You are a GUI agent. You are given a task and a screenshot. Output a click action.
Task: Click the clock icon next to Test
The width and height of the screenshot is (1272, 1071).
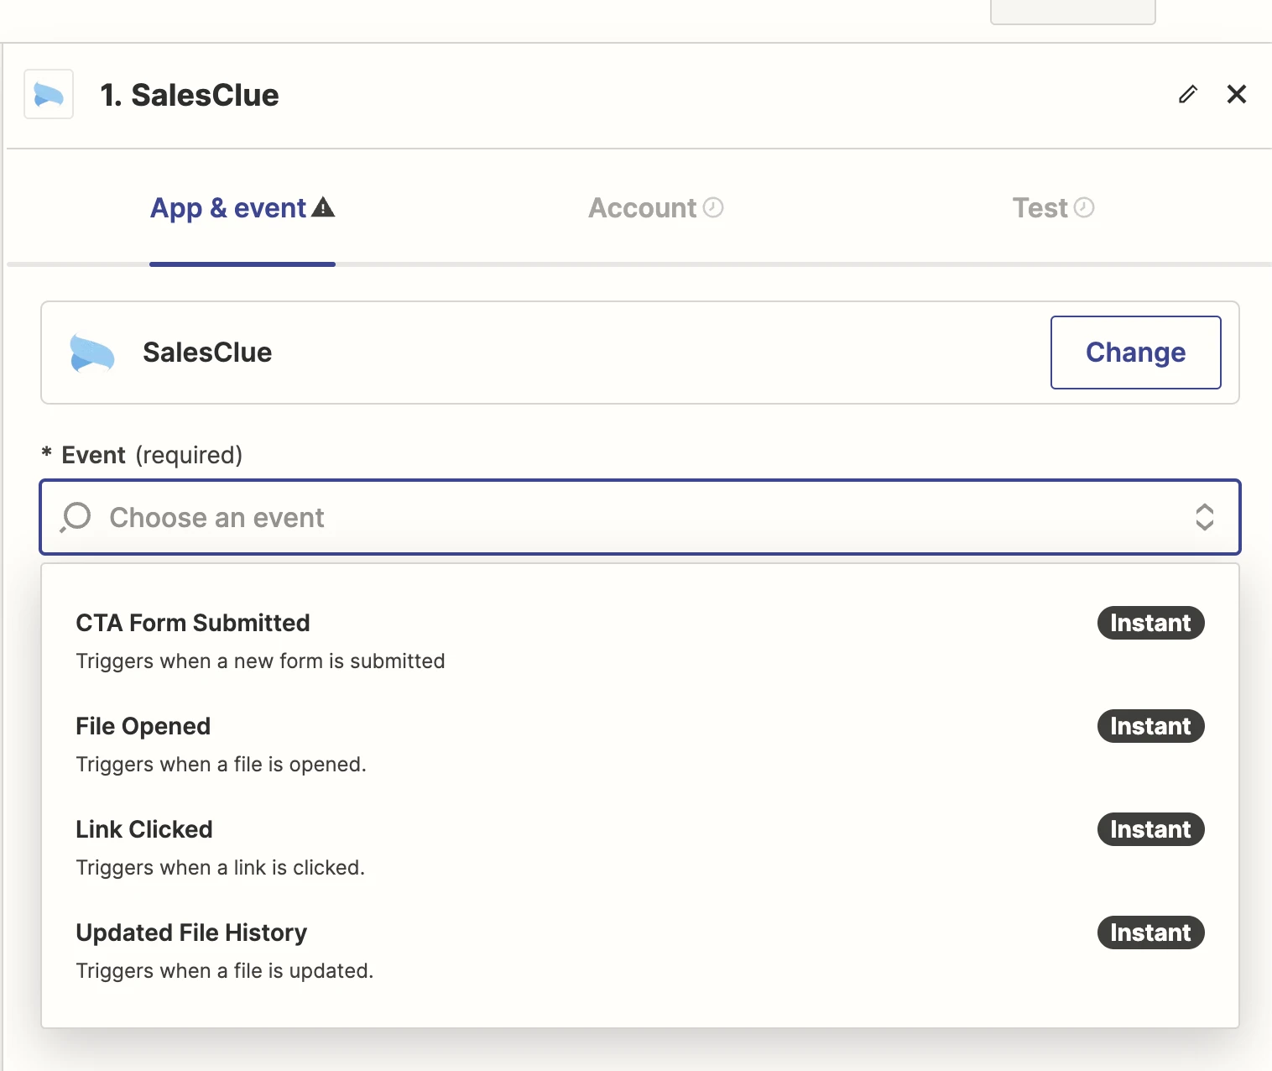click(x=1084, y=207)
